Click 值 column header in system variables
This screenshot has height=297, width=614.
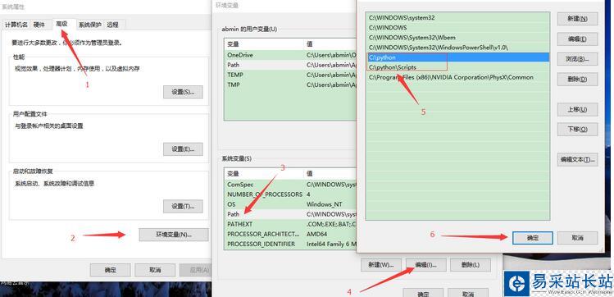pos(331,174)
